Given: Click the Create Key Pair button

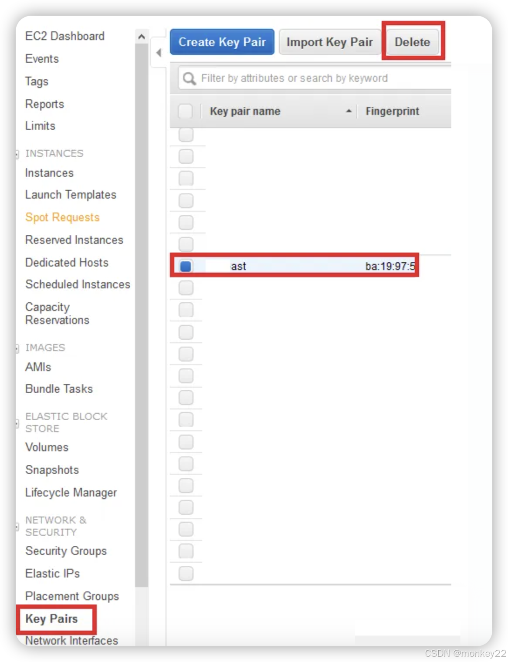Looking at the screenshot, I should (222, 42).
